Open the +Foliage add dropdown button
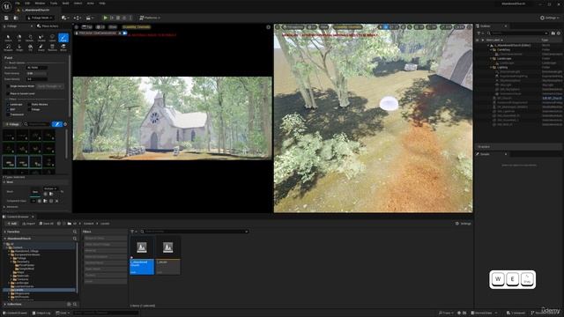Image resolution: width=564 pixels, height=317 pixels. [x=12, y=124]
